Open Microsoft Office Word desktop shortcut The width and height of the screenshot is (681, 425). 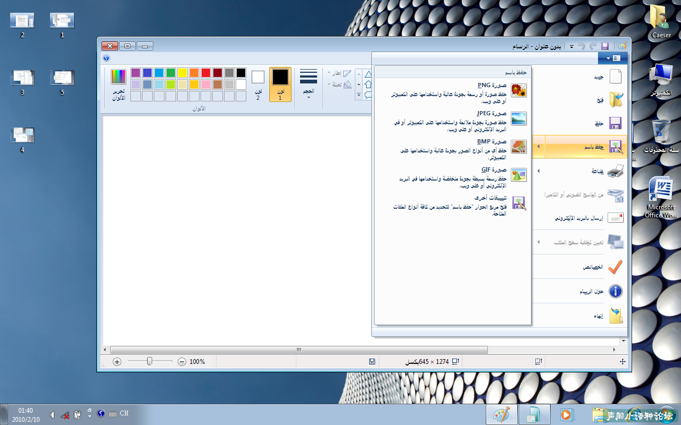(661, 198)
